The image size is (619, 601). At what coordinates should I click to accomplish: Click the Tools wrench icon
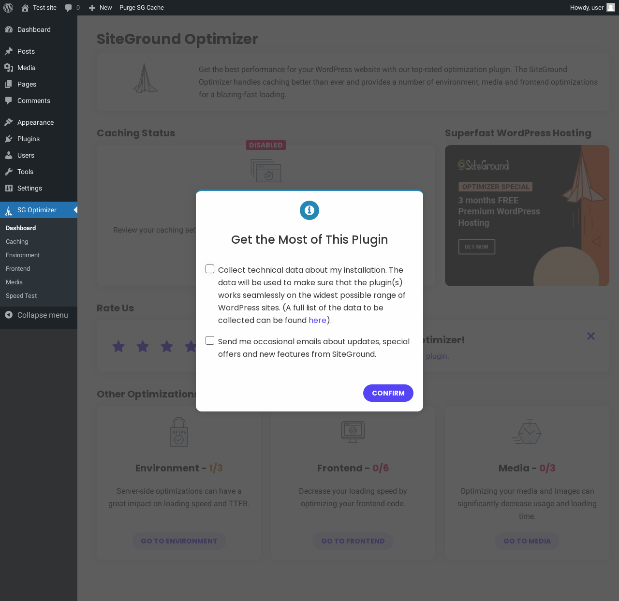click(x=9, y=172)
